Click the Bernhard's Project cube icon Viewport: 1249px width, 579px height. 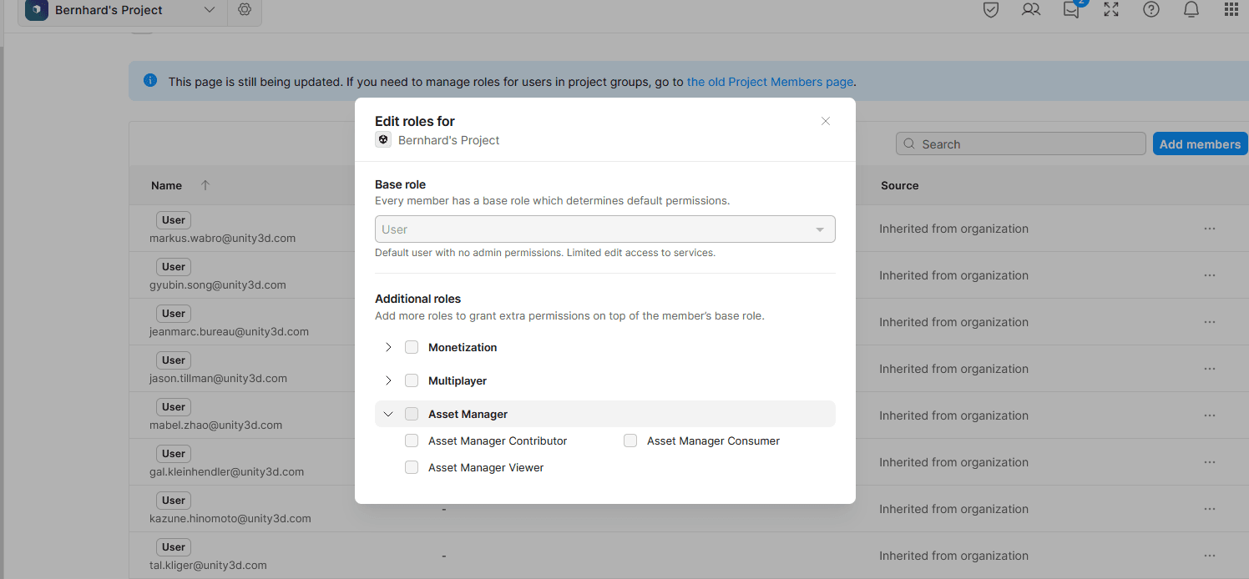pos(36,10)
